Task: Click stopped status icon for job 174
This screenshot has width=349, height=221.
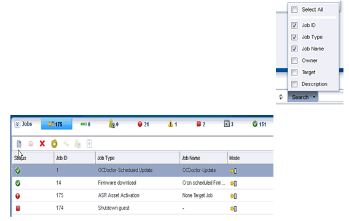Action: pyautogui.click(x=18, y=208)
